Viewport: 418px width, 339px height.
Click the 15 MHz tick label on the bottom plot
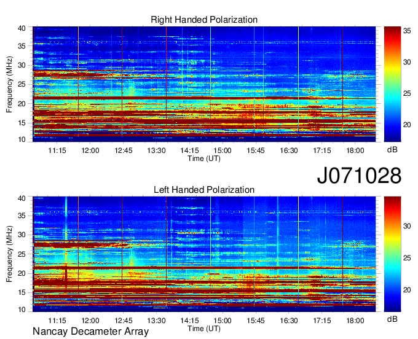[x=22, y=293]
